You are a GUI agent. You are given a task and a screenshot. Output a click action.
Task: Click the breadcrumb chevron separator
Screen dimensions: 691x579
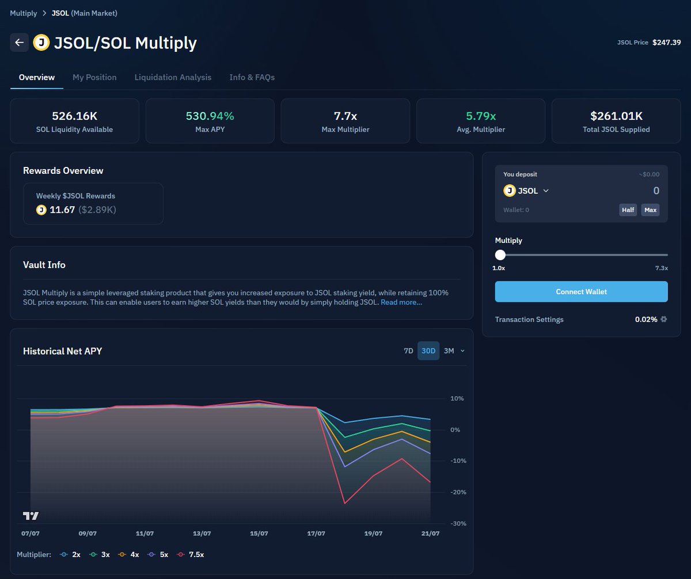point(44,13)
